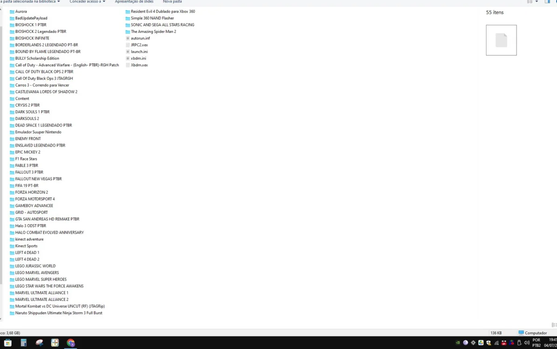Select the FORZA HORIZON 2 folder

pyautogui.click(x=29, y=192)
